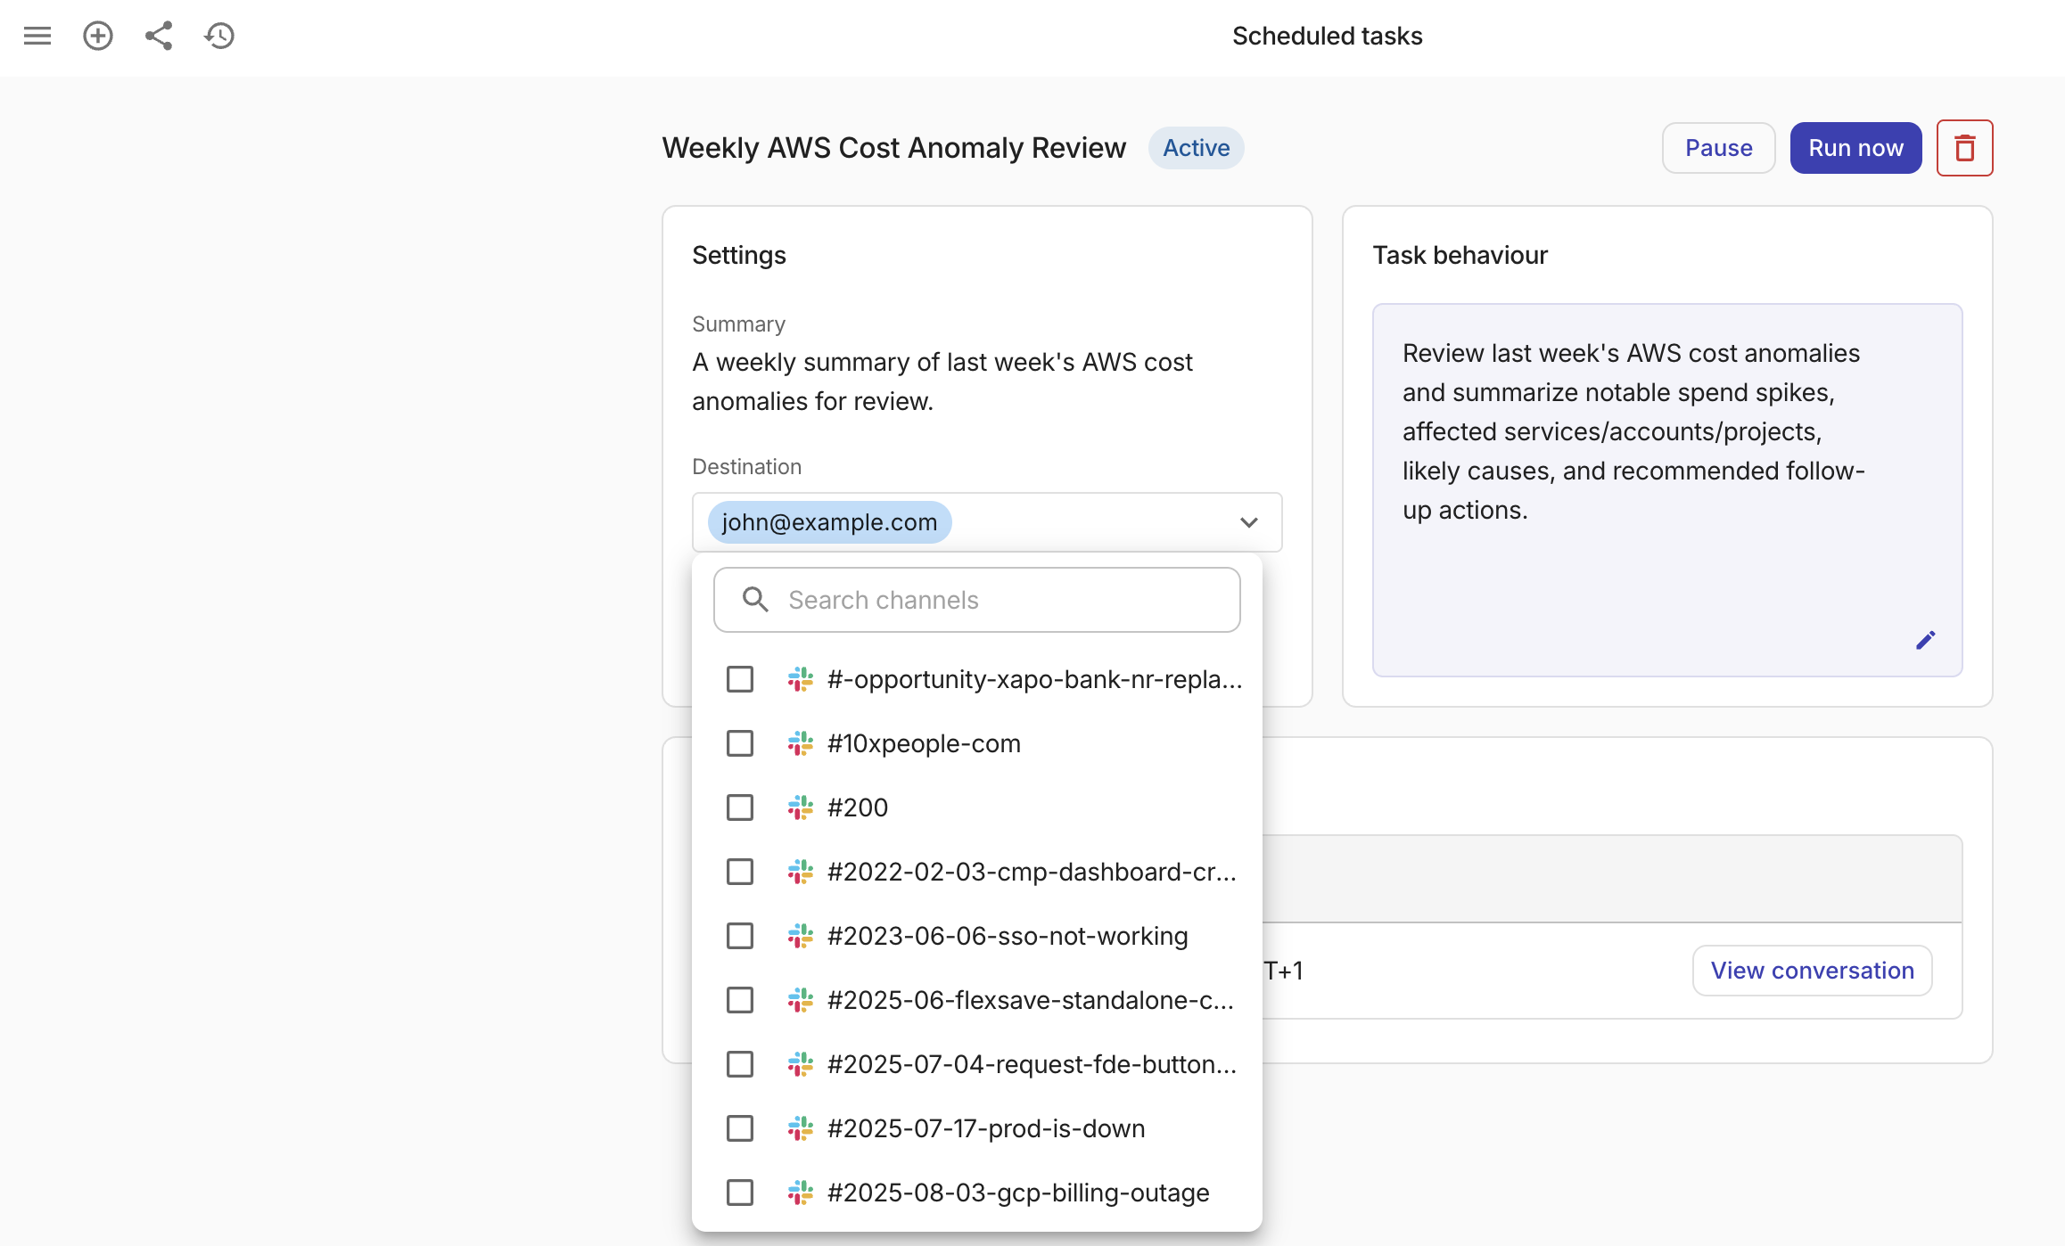Click the Pause button
The width and height of the screenshot is (2065, 1246).
pyautogui.click(x=1718, y=148)
